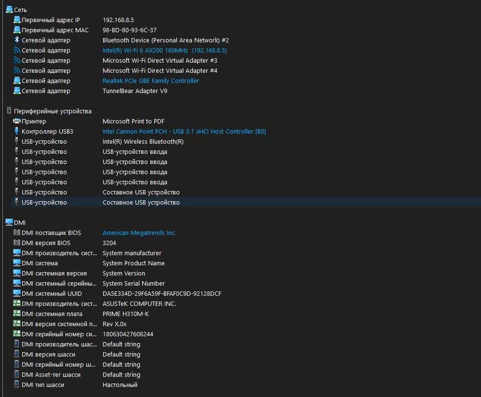The height and width of the screenshot is (397, 481).
Task: Select BIOS version value 3204
Action: [109, 243]
